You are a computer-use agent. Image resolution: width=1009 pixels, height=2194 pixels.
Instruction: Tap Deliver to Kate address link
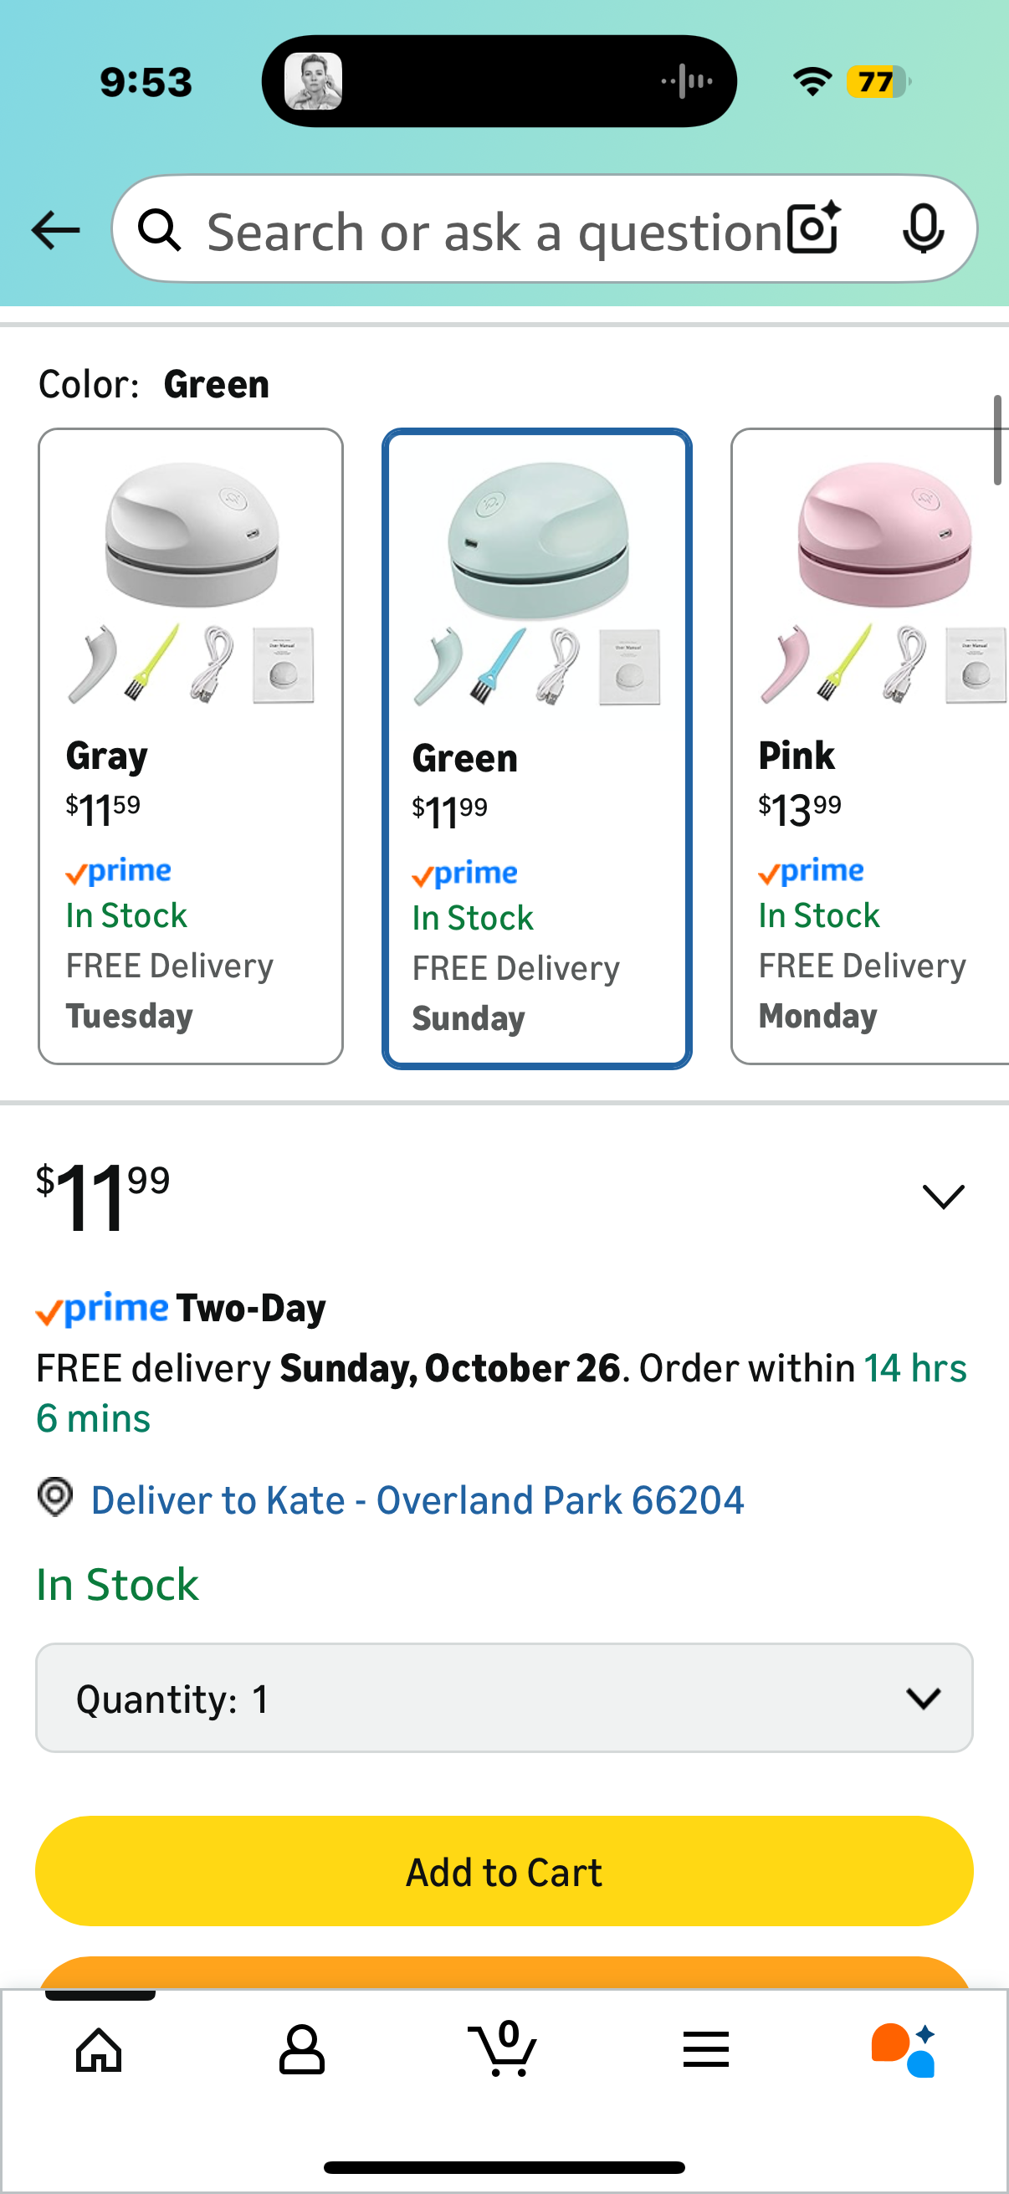[417, 1499]
